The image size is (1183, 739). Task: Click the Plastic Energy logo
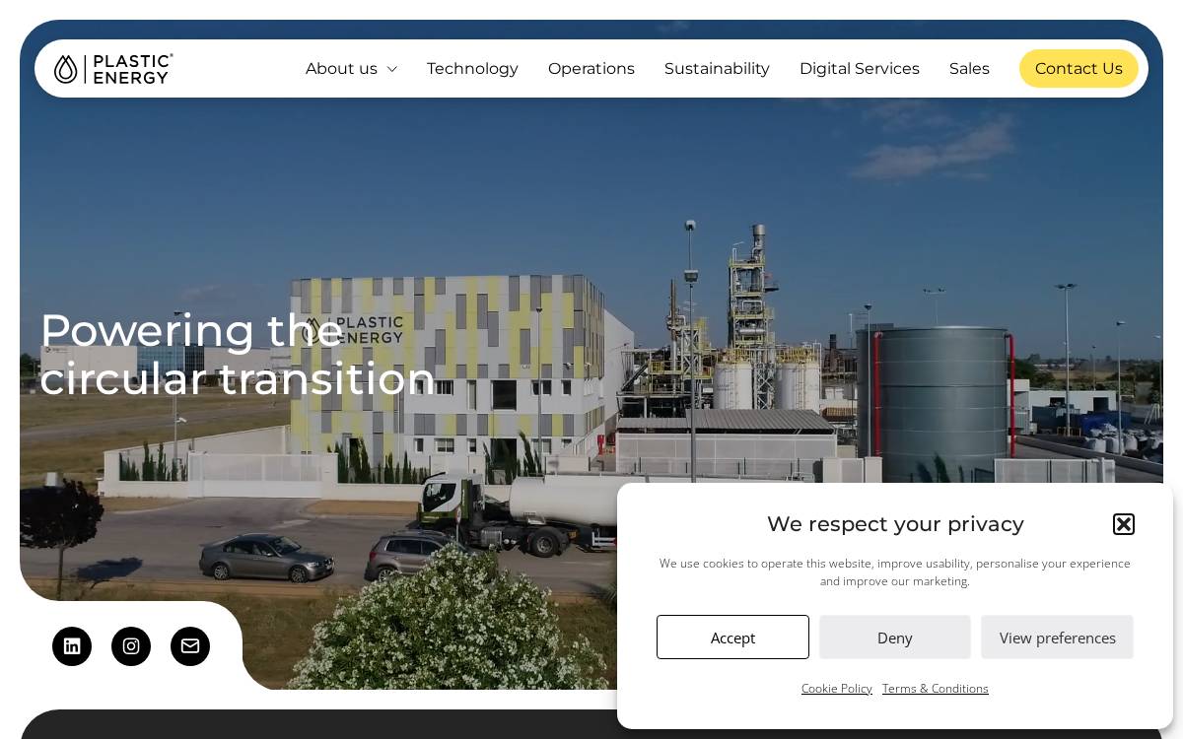[x=113, y=69]
